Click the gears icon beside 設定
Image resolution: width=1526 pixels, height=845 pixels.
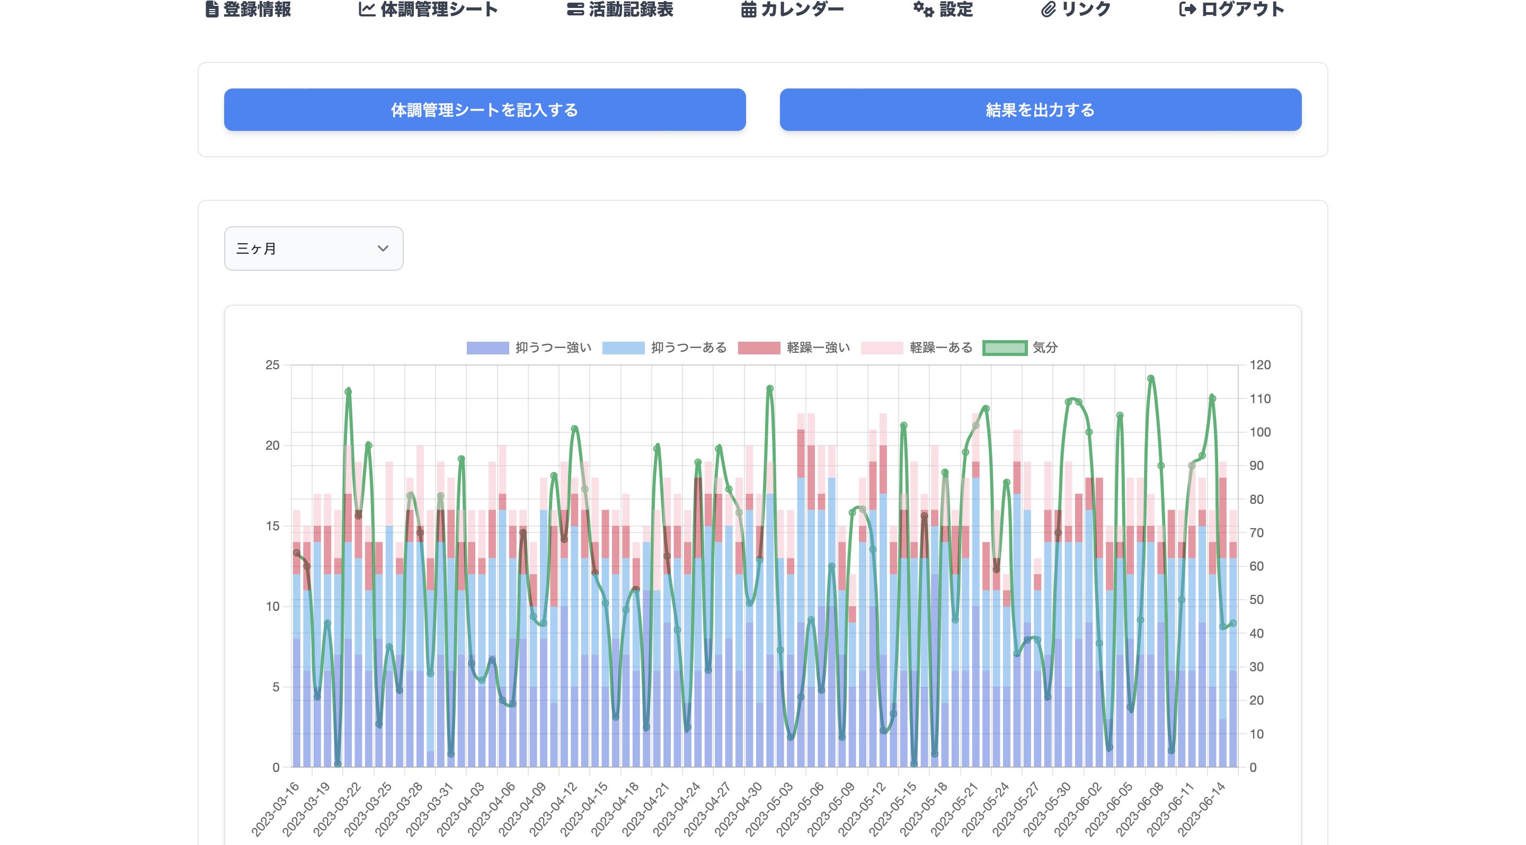coord(923,9)
